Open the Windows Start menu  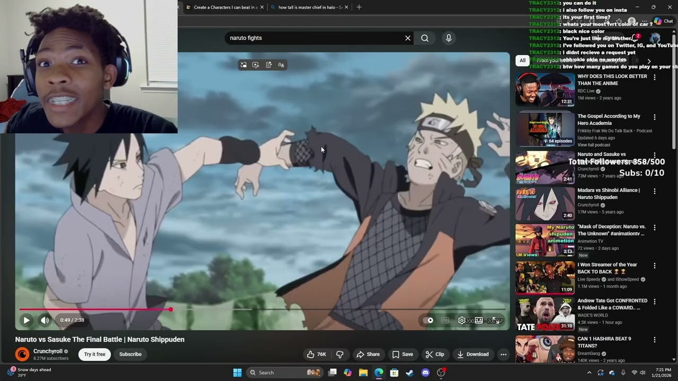click(x=237, y=373)
